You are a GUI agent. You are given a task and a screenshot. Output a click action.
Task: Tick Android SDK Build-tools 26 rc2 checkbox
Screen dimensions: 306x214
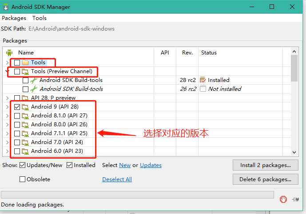[x=25, y=89]
